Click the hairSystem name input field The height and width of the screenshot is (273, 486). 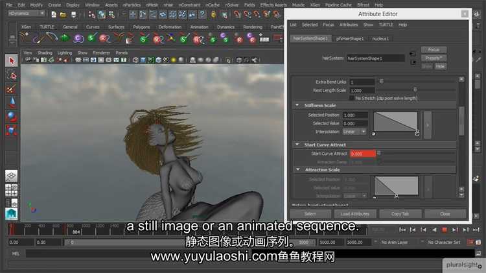coord(375,58)
